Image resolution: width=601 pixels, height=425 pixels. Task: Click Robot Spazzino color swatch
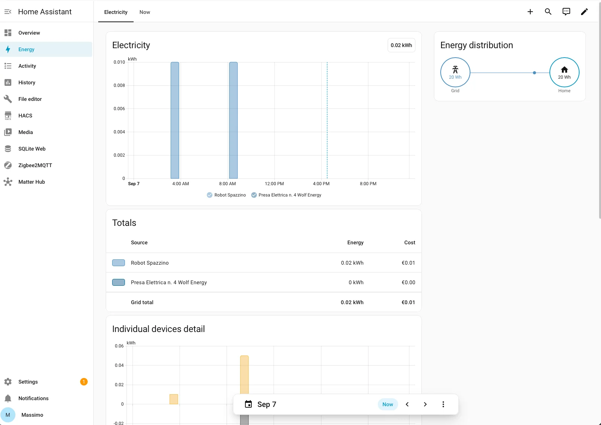point(119,263)
